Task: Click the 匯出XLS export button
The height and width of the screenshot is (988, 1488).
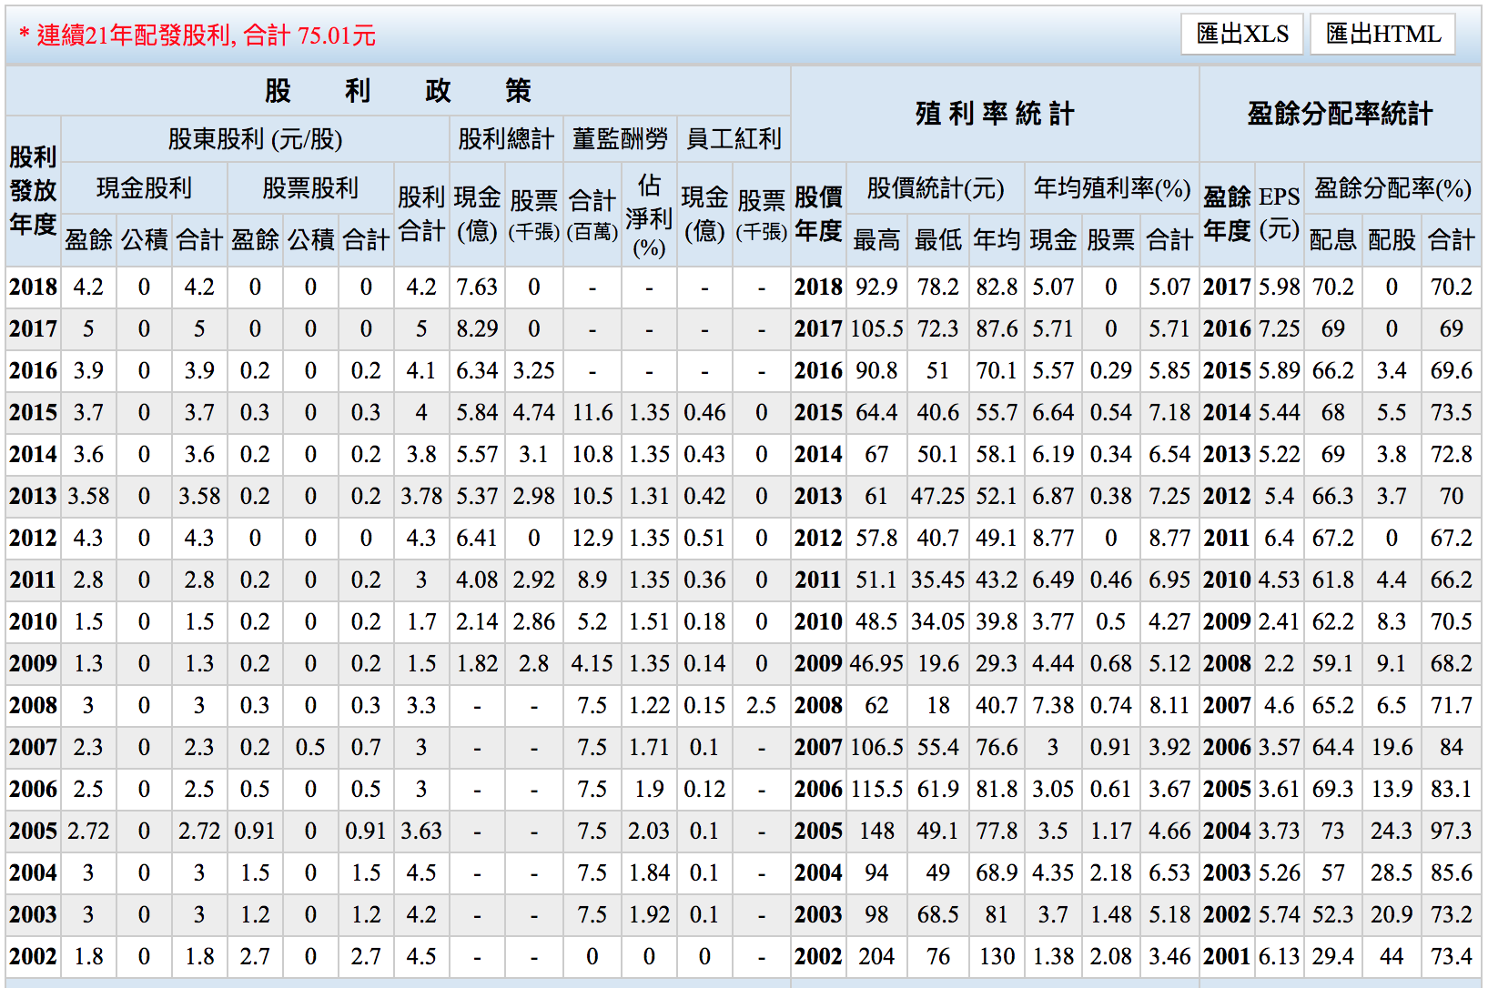Action: [1242, 35]
